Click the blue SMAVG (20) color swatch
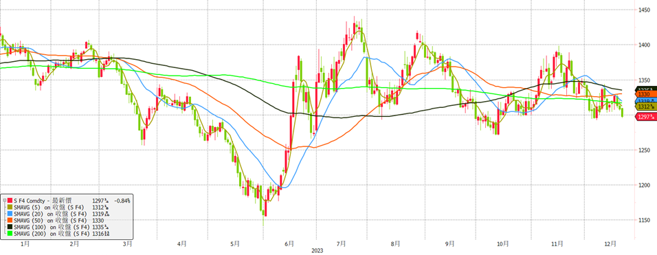Image resolution: width=657 pixels, height=255 pixels. coord(10,214)
